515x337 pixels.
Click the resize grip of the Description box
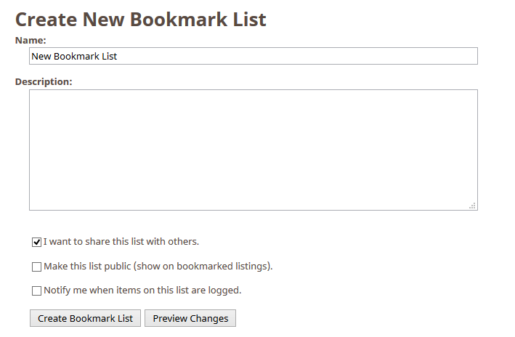[x=472, y=206]
